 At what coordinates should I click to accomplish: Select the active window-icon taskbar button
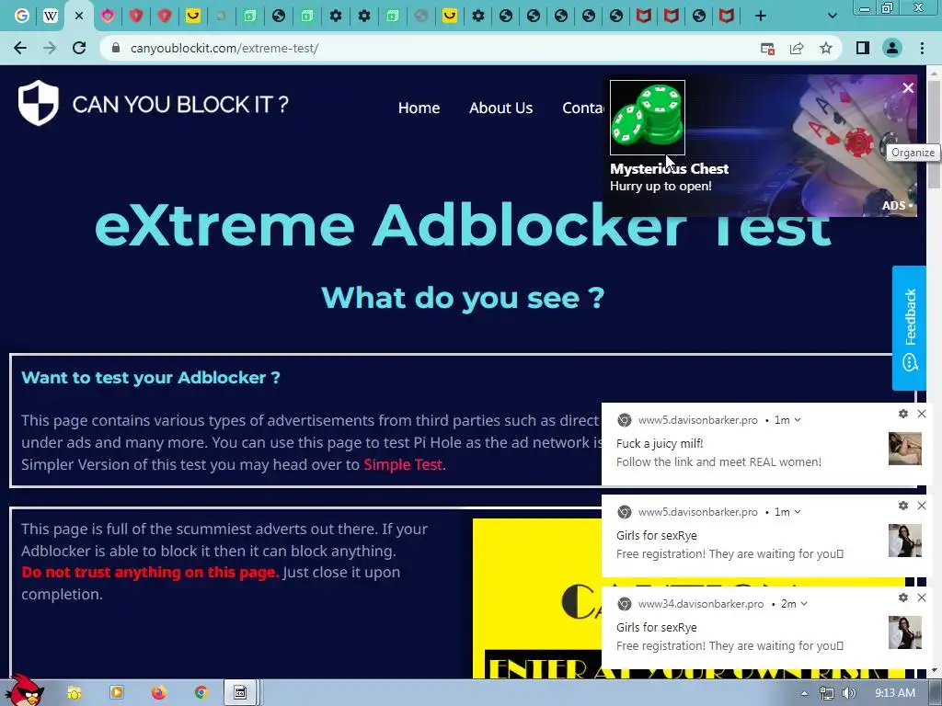pos(241,693)
